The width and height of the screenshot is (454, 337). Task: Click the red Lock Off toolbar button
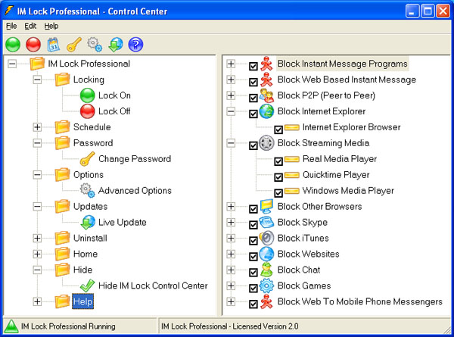click(33, 45)
